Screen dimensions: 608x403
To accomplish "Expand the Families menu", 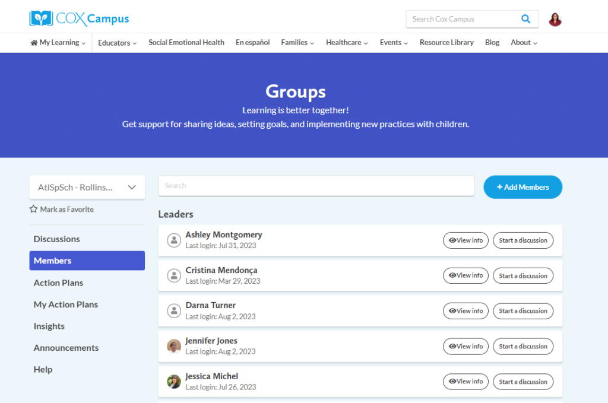I will 297,43.
